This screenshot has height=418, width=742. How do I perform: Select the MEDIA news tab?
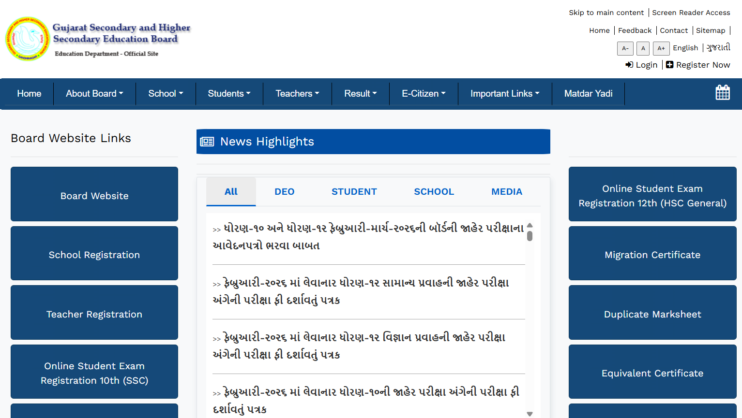(x=506, y=191)
